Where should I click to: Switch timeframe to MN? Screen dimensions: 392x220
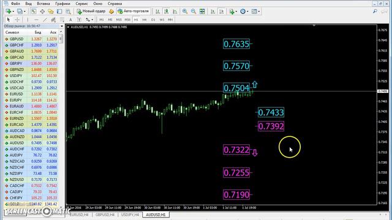(170, 20)
